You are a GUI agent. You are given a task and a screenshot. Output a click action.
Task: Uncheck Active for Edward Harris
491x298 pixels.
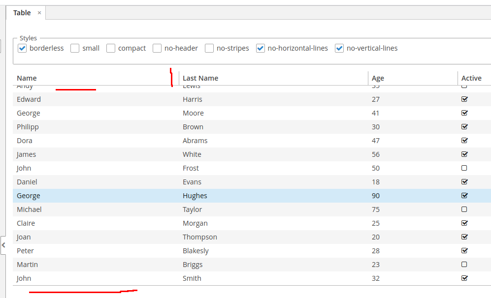464,99
